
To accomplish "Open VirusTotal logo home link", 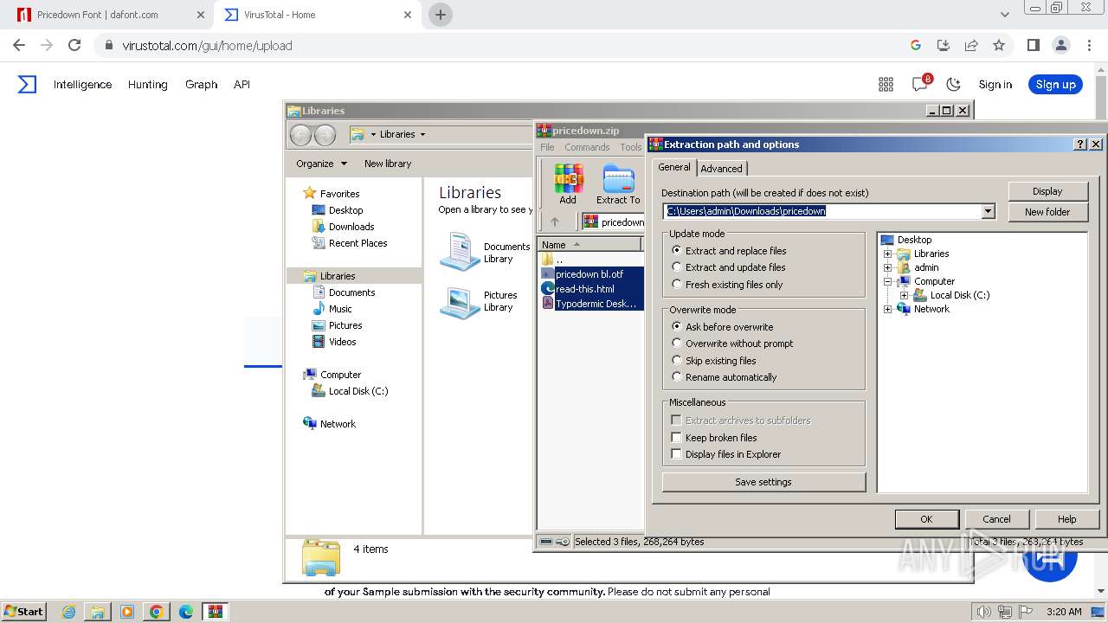I will 28,84.
